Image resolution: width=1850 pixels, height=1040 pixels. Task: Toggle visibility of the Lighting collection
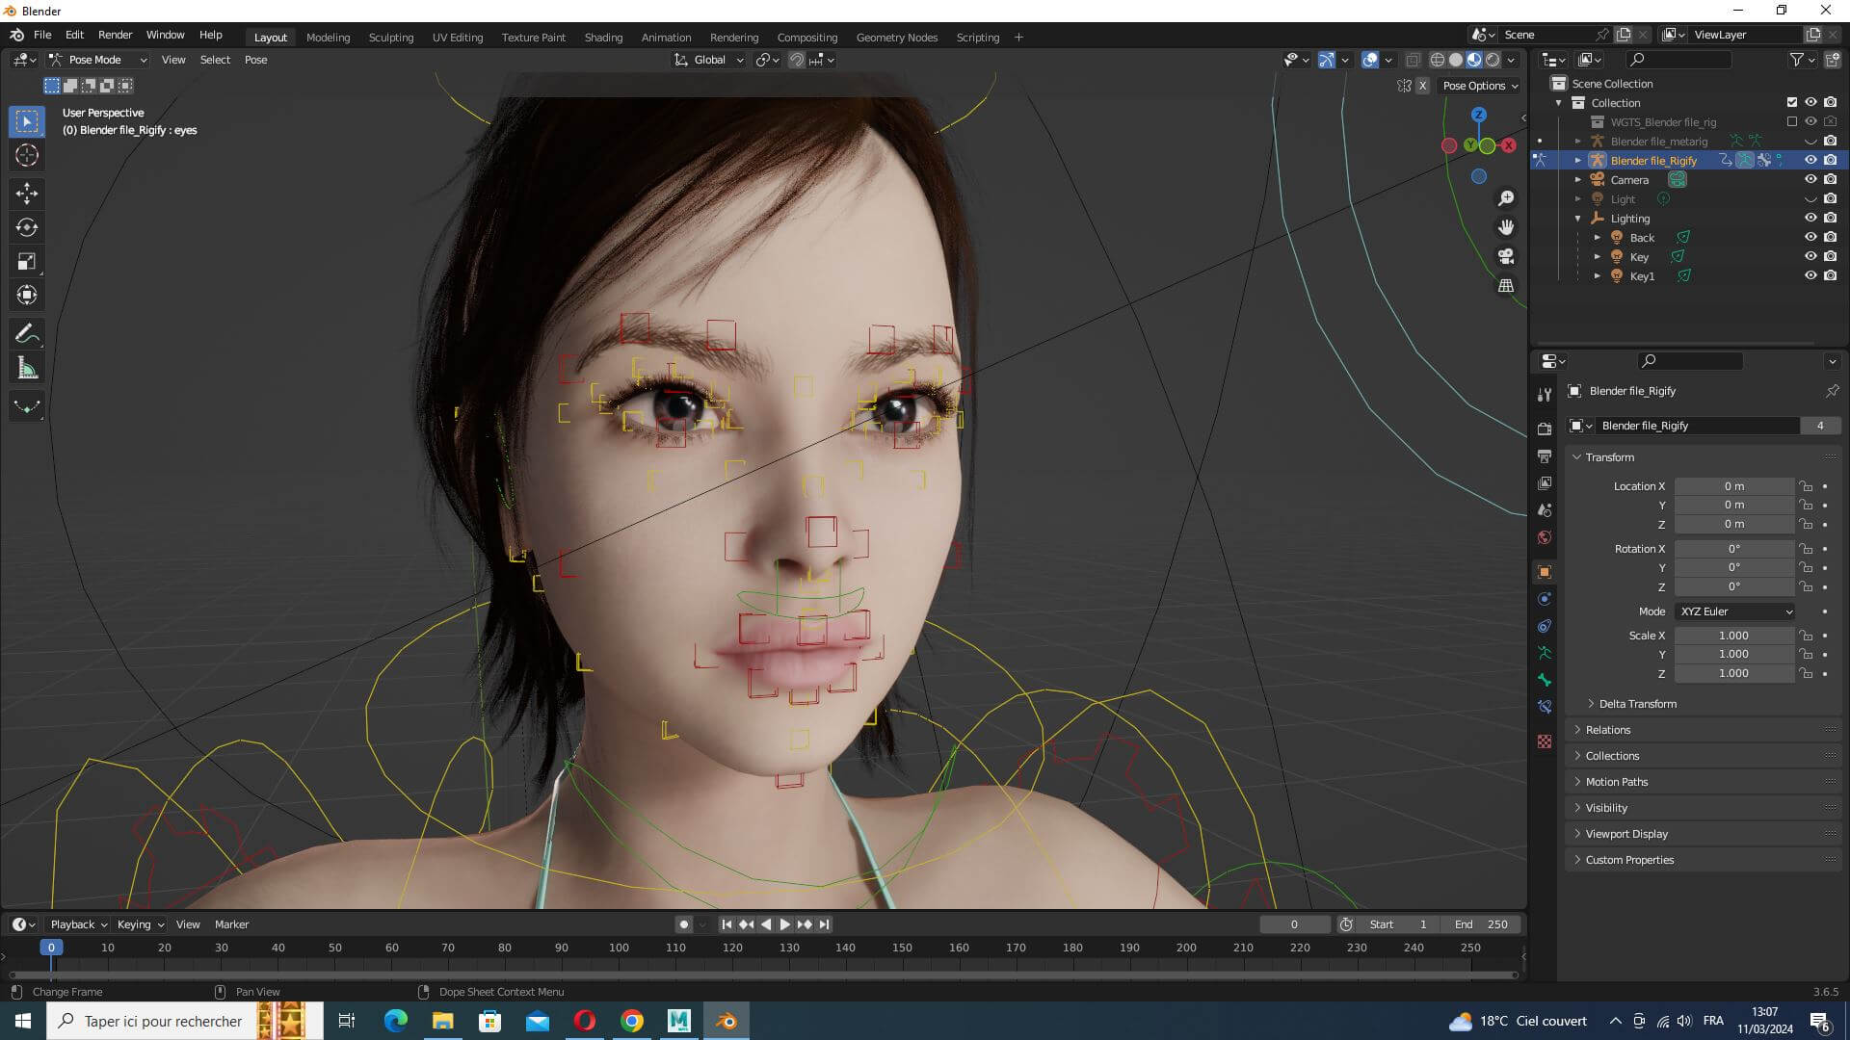click(x=1810, y=219)
